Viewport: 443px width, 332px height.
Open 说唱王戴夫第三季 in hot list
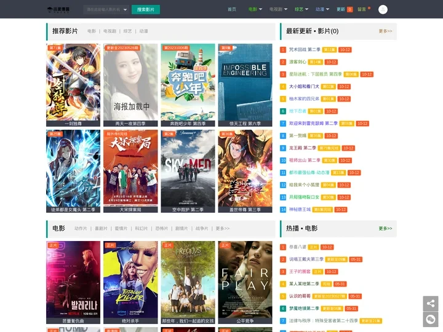[306, 259]
